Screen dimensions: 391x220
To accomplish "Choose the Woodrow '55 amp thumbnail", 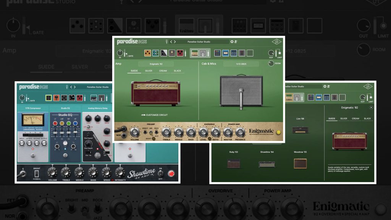I will (300, 163).
